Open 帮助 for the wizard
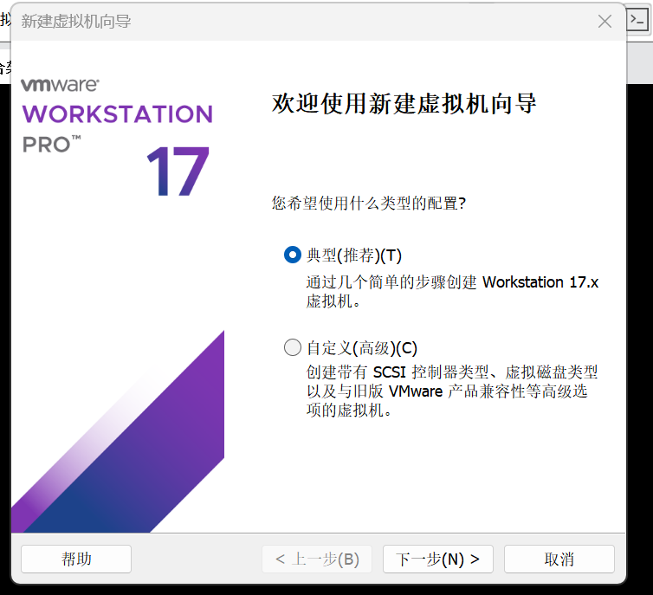 (x=76, y=559)
